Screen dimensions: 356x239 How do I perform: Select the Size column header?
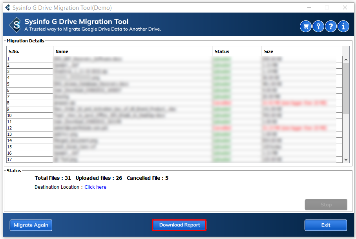pos(301,51)
